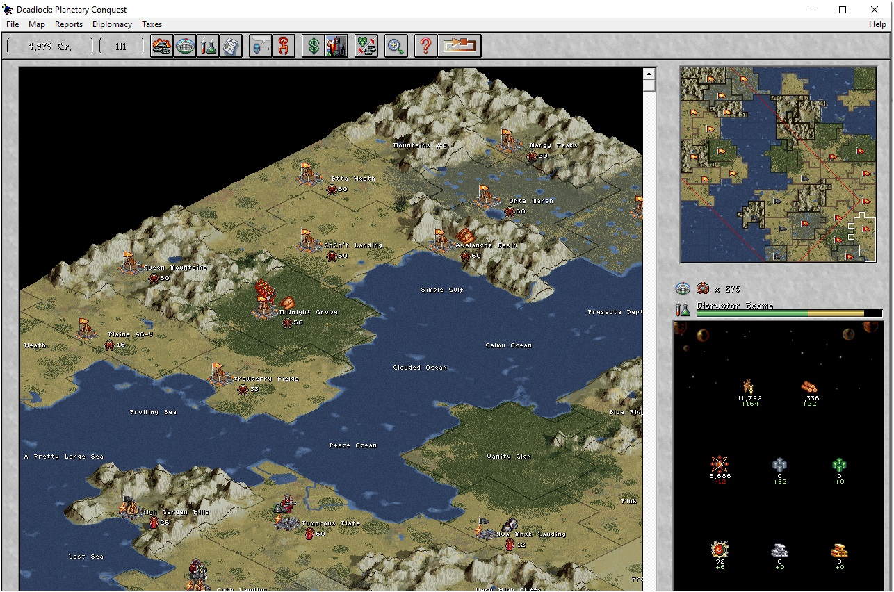Open the Reports menu
Screen dimensions: 894x592
point(69,24)
